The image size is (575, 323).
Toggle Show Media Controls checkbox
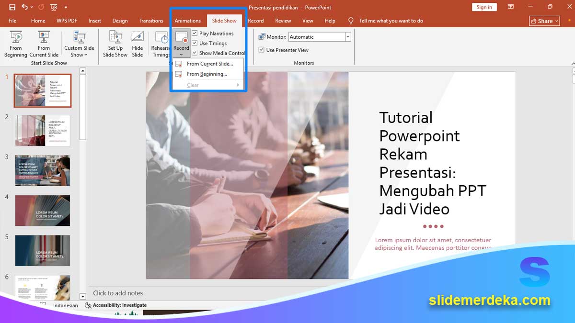coord(195,53)
